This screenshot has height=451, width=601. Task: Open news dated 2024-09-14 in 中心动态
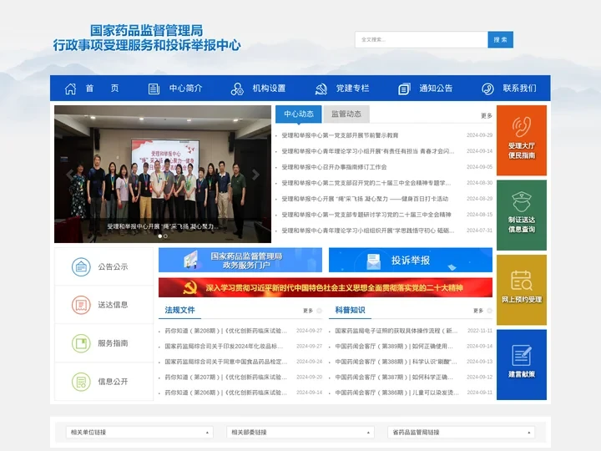pyautogui.click(x=368, y=151)
